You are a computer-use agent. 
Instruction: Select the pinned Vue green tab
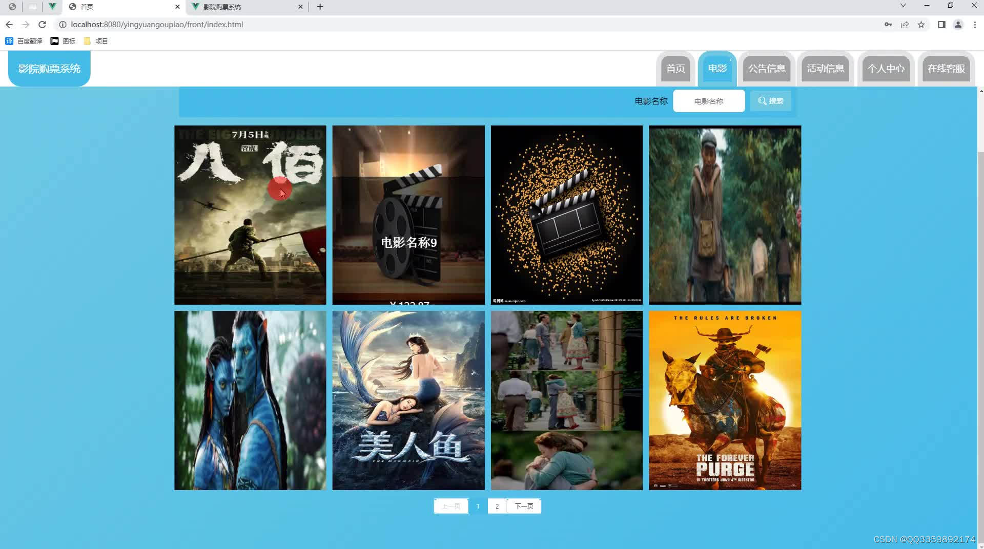[52, 7]
